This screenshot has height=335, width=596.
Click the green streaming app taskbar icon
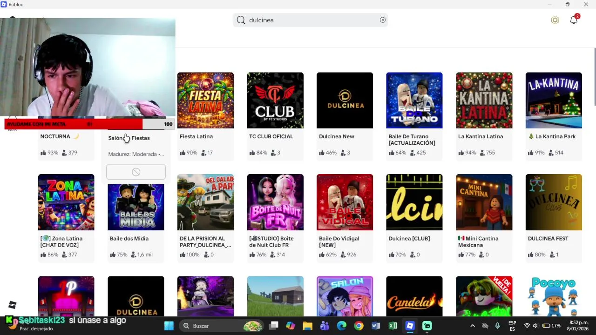(427, 326)
